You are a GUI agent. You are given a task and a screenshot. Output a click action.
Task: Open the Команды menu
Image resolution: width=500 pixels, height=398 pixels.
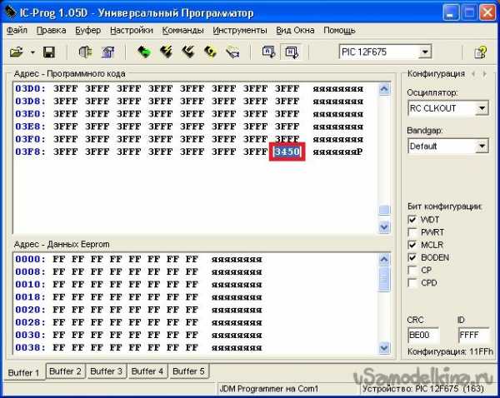pos(182,30)
